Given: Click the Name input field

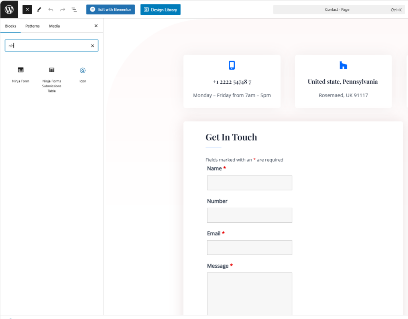Looking at the screenshot, I should click(x=249, y=183).
